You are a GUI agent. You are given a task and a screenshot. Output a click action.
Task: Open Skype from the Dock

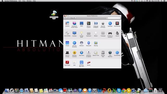pos(119,91)
